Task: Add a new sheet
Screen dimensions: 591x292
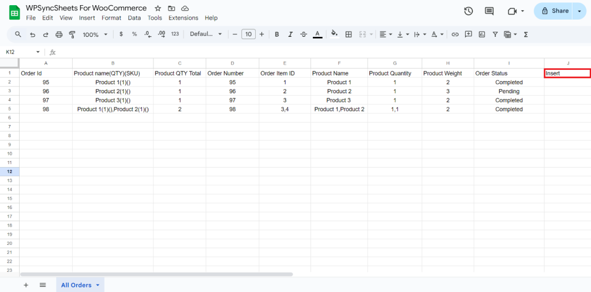Action: point(26,285)
